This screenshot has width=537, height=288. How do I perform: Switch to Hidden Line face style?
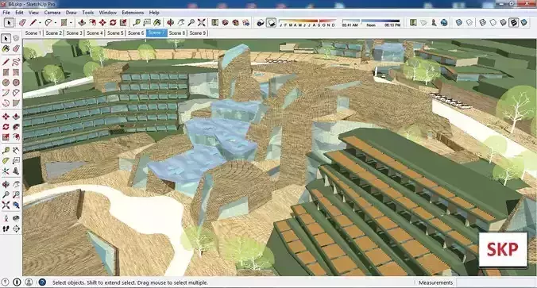pyautogui.click(x=493, y=22)
